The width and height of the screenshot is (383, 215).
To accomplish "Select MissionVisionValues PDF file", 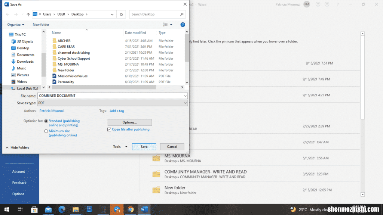I will click(72, 76).
